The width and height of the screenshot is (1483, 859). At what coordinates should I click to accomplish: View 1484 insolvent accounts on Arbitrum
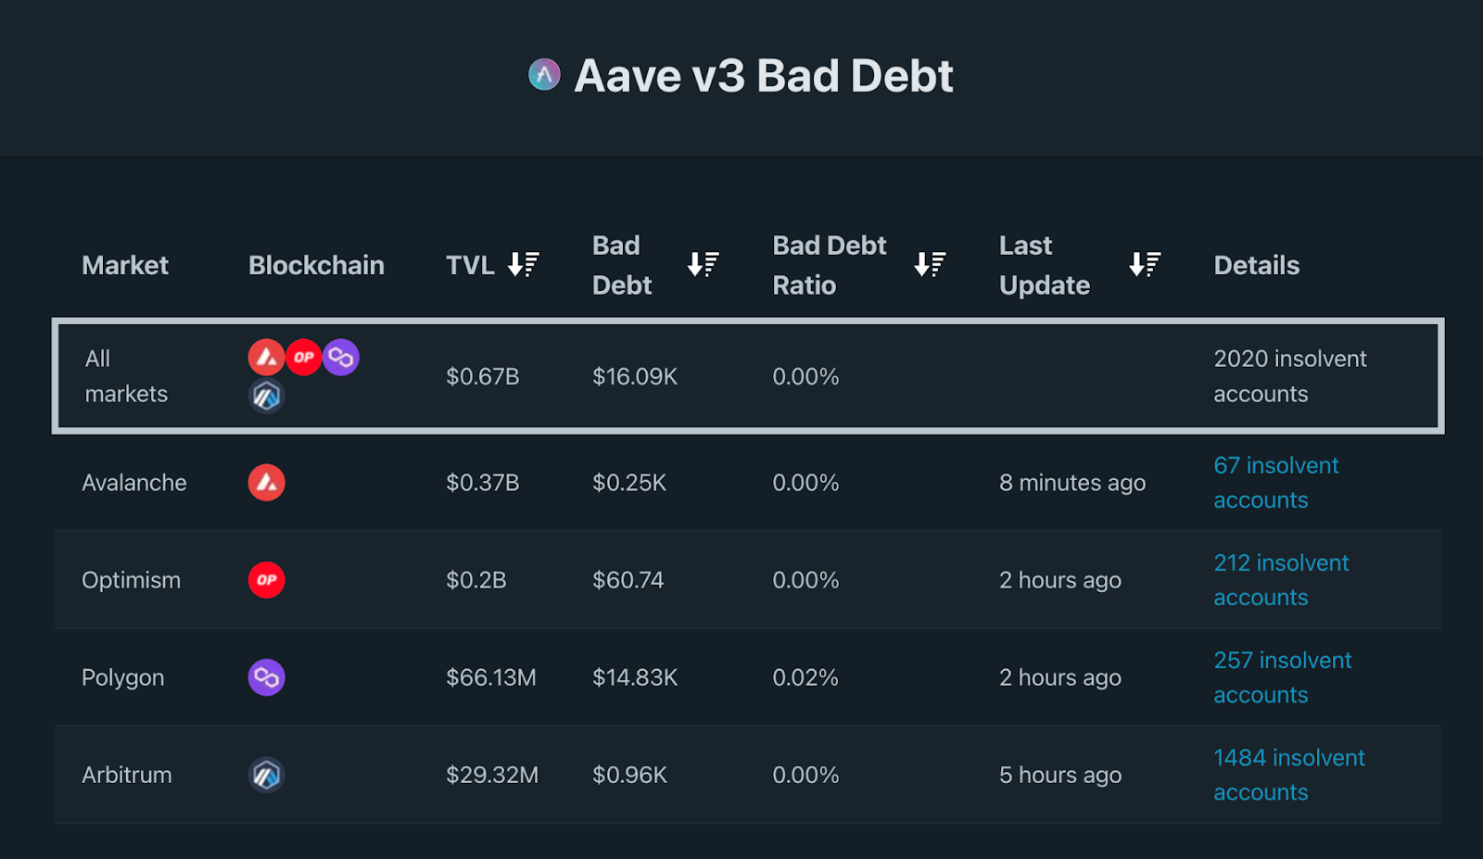(x=1288, y=775)
